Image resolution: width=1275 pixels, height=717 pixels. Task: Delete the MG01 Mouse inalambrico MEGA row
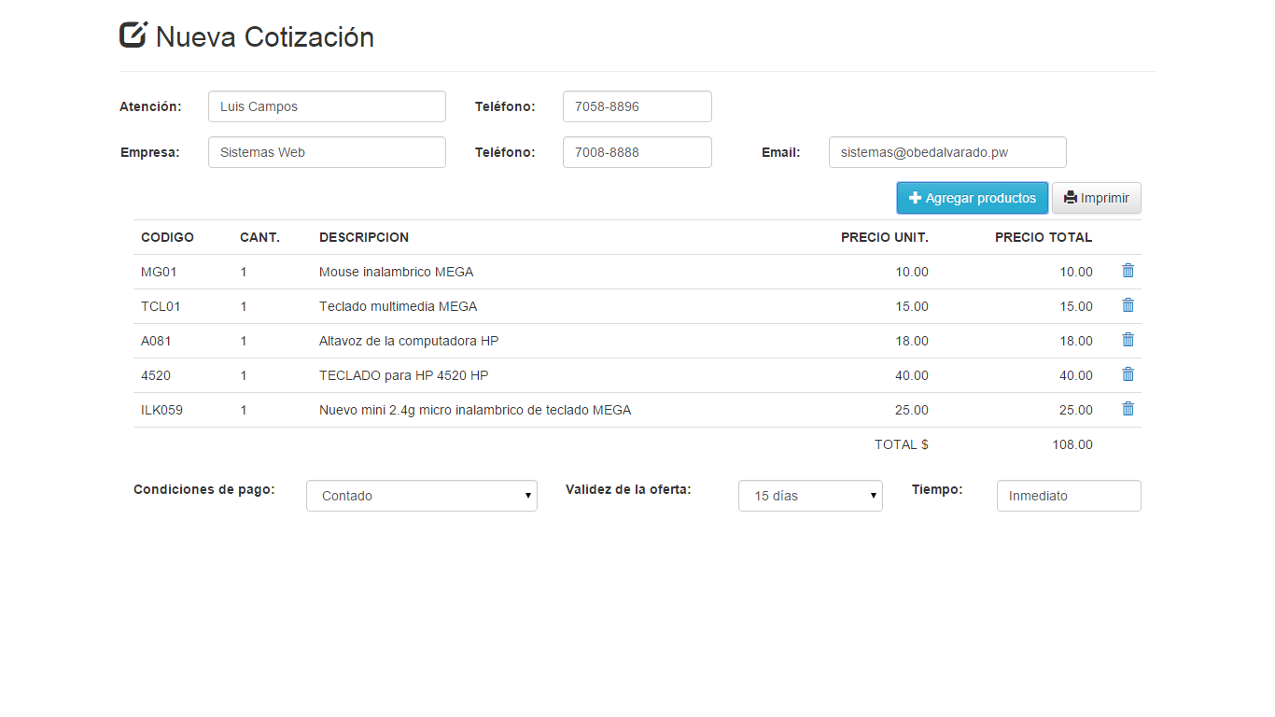coord(1128,271)
